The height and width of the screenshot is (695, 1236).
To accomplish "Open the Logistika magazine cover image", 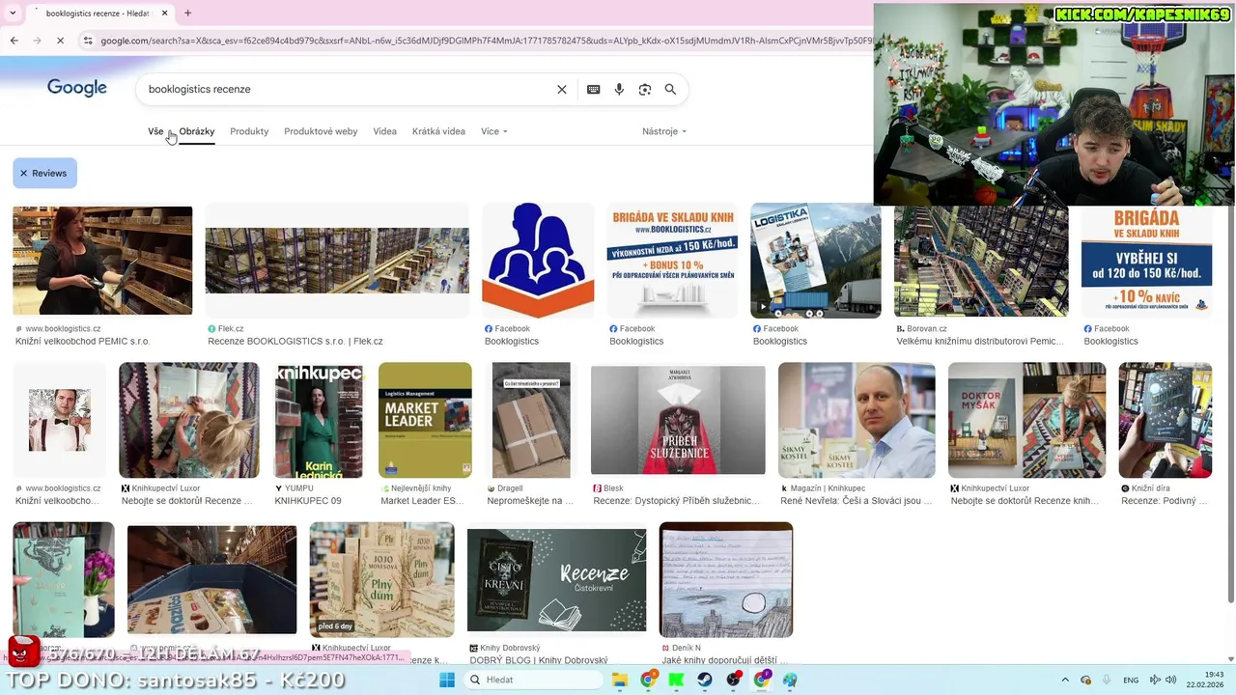I will coord(816,261).
